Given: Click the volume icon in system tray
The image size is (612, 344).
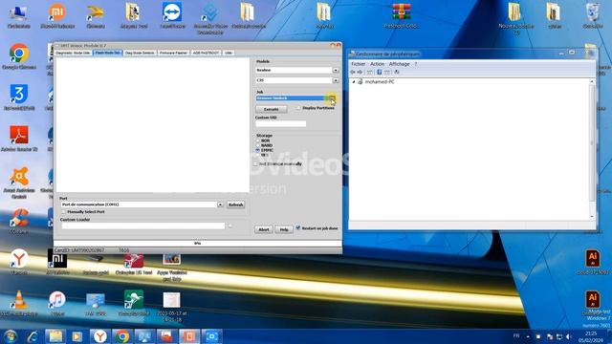Looking at the screenshot, I should pos(569,336).
